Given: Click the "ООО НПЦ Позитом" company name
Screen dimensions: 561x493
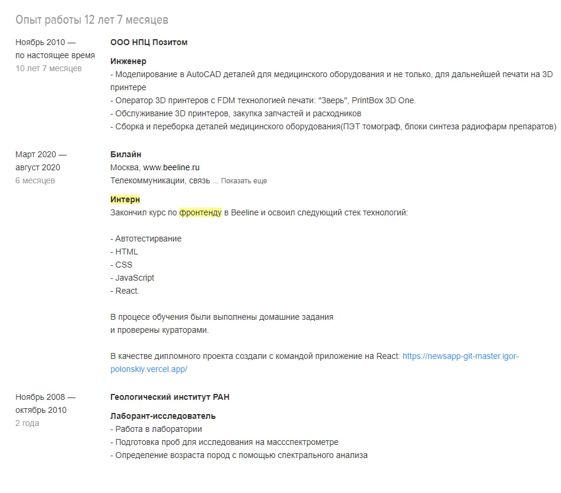Looking at the screenshot, I should 149,42.
